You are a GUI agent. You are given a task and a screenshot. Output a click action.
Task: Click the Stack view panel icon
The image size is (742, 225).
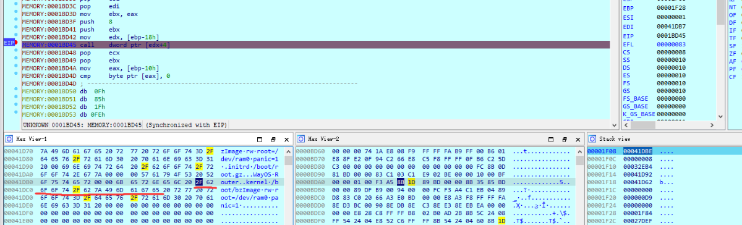(592, 139)
